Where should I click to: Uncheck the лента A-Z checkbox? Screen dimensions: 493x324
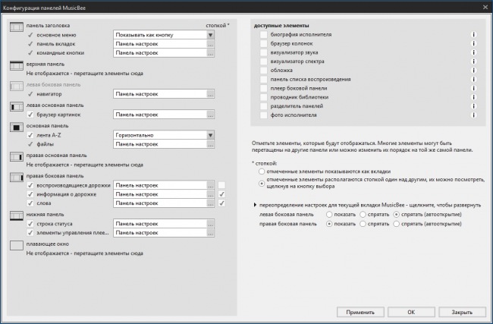pyautogui.click(x=30, y=135)
